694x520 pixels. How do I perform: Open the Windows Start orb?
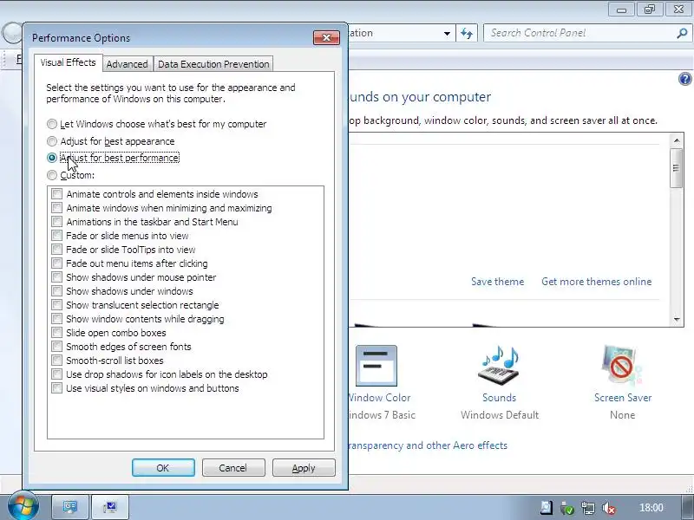(x=23, y=506)
